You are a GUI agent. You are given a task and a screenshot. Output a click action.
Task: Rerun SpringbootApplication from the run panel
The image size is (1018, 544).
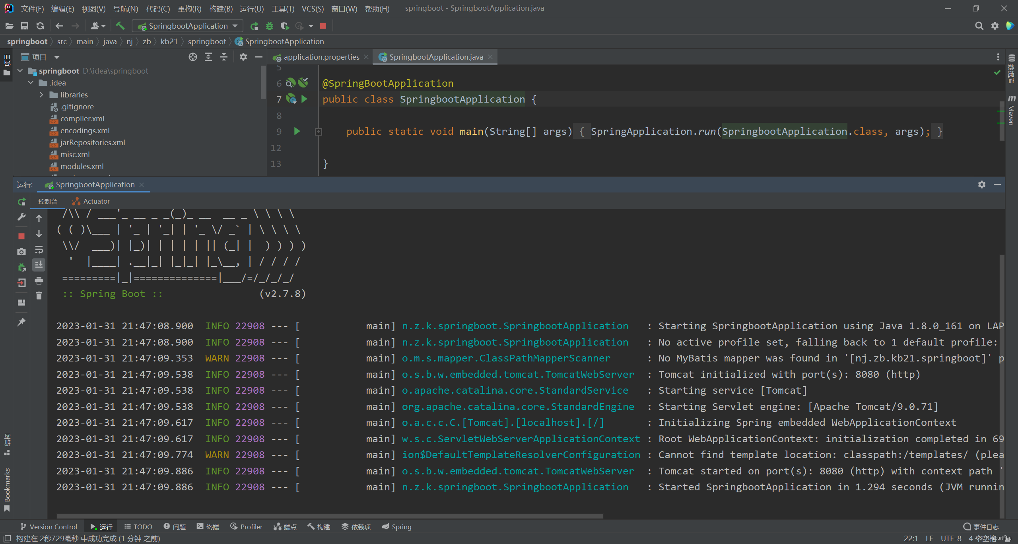point(21,202)
